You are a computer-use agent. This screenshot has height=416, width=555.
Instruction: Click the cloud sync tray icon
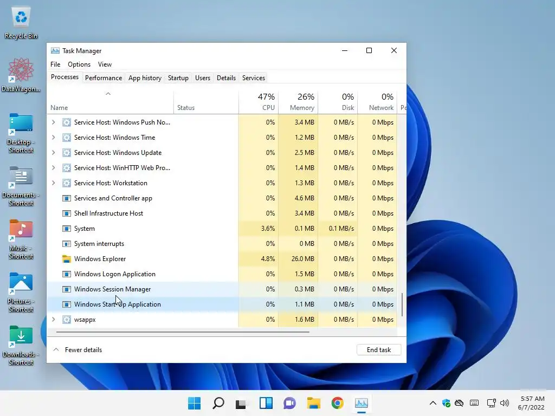(x=459, y=403)
